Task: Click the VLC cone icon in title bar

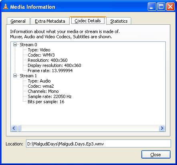Action: click(x=6, y=7)
